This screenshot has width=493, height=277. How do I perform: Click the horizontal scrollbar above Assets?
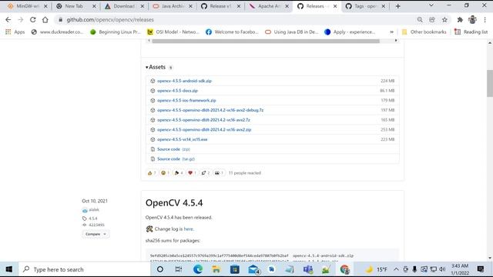[266, 41]
